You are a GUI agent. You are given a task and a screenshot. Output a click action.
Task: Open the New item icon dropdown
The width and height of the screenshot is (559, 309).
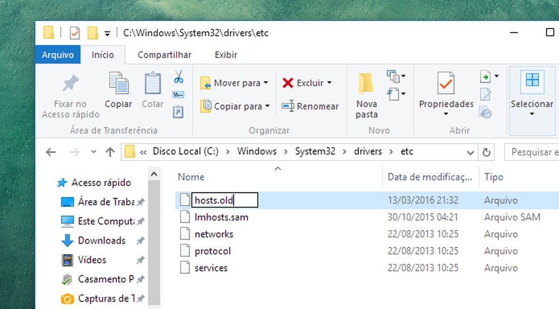(396, 76)
